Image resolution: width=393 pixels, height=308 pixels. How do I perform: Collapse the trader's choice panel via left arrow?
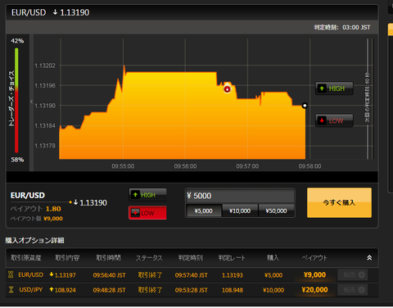pos(31,102)
